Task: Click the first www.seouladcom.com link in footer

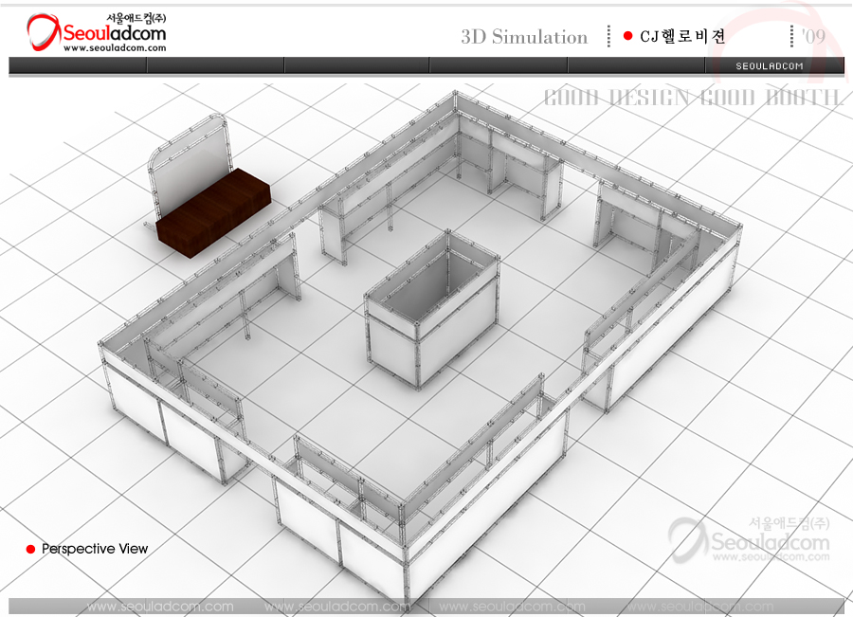Action: coord(159,607)
